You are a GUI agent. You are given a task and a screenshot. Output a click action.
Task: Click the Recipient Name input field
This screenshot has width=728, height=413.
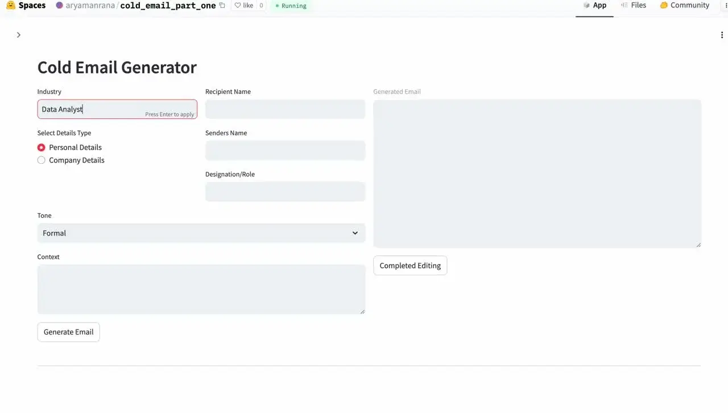[x=285, y=109]
